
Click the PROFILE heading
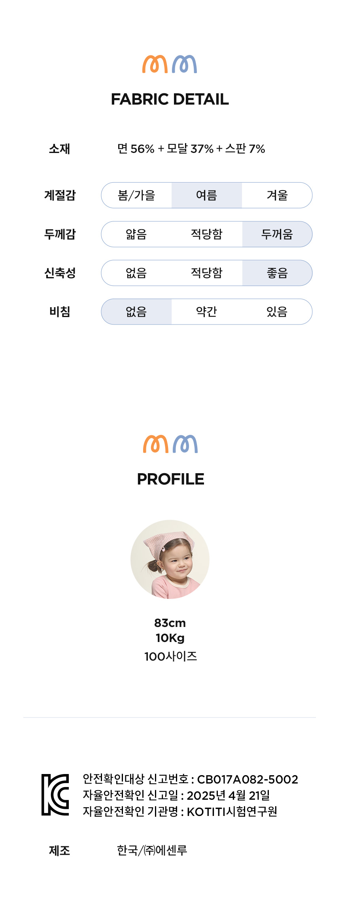pos(170,479)
